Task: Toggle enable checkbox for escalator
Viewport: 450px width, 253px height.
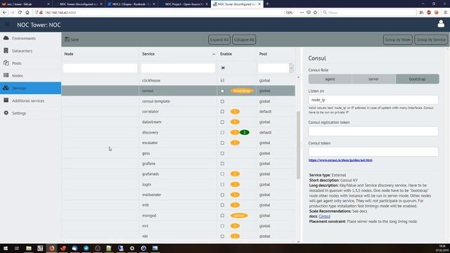Action: coord(222,143)
